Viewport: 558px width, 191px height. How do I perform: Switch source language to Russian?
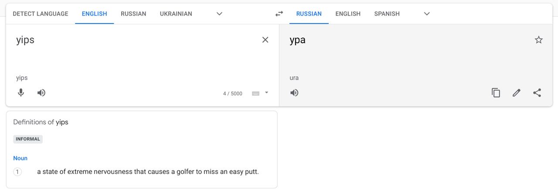pos(133,14)
